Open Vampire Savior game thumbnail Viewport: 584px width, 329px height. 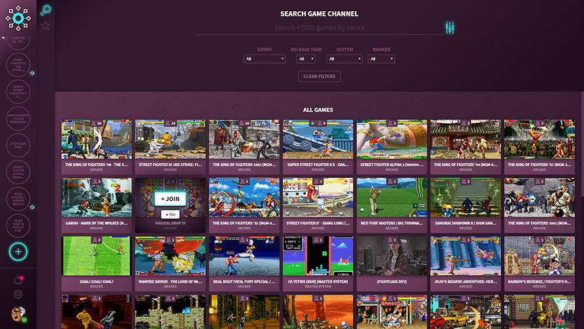pos(170,256)
